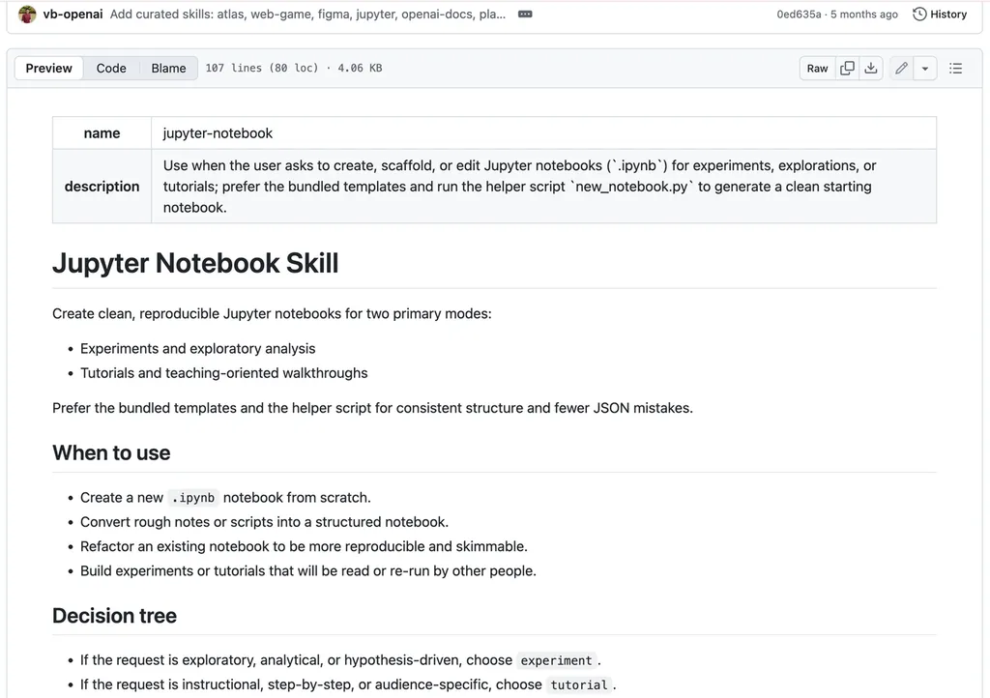The width and height of the screenshot is (990, 698).
Task: Switch to the Preview tab
Action: pos(48,69)
